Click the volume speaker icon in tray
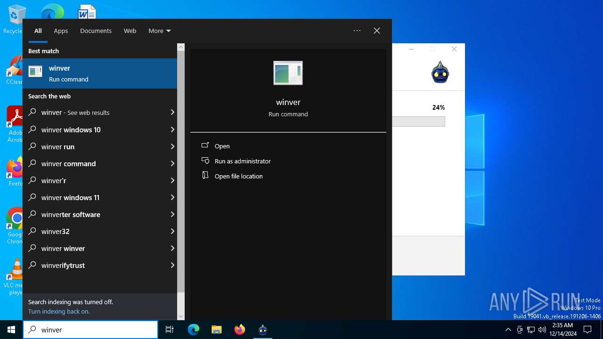The height and width of the screenshot is (339, 603). point(542,330)
